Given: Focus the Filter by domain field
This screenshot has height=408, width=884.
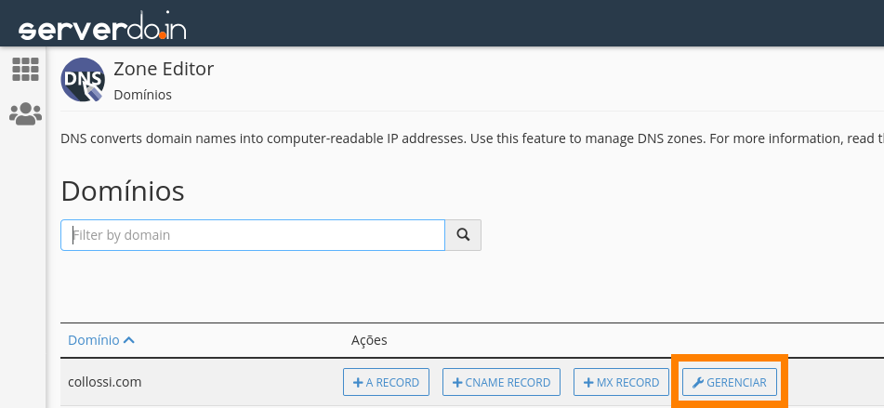Looking at the screenshot, I should coord(253,235).
